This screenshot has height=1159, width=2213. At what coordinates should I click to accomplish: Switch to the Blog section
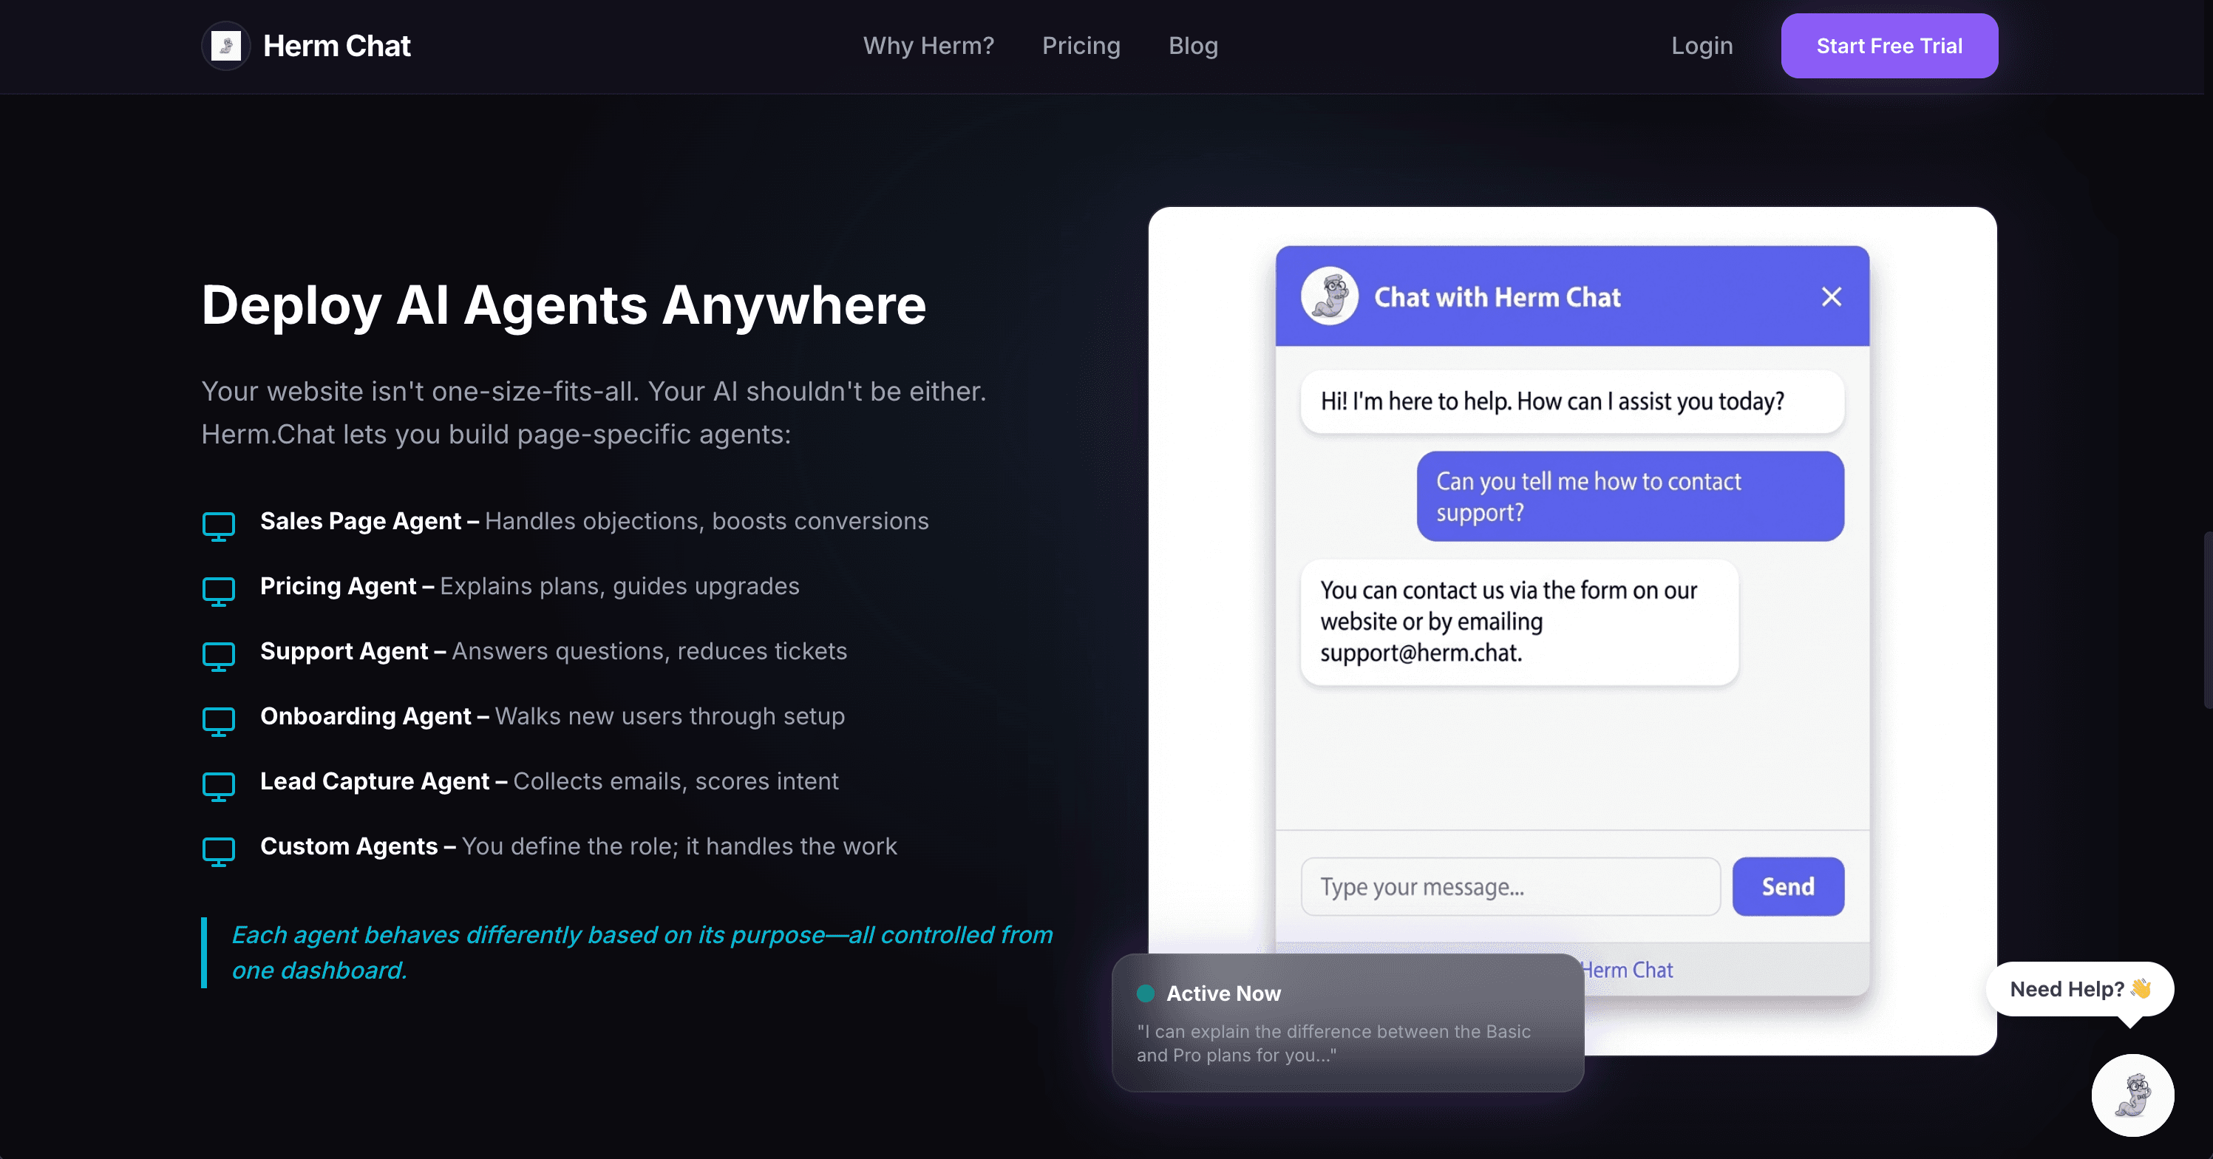pos(1192,46)
